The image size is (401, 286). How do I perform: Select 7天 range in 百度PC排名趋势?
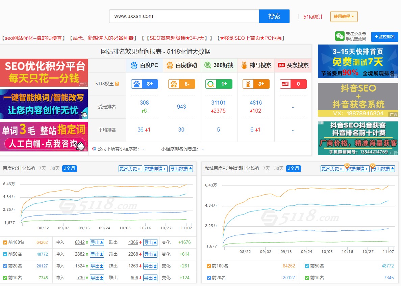43,168
